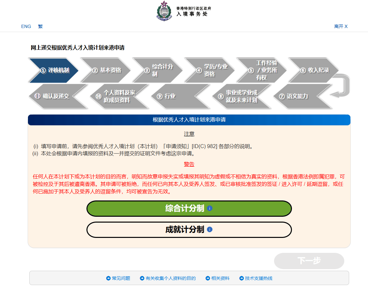Select step 2 基本资格
The height and width of the screenshot is (288, 368).
(106, 70)
